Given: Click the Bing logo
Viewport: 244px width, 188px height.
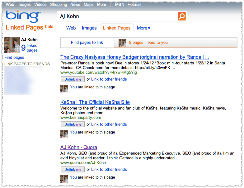Looking at the screenshot, I should [x=23, y=16].
